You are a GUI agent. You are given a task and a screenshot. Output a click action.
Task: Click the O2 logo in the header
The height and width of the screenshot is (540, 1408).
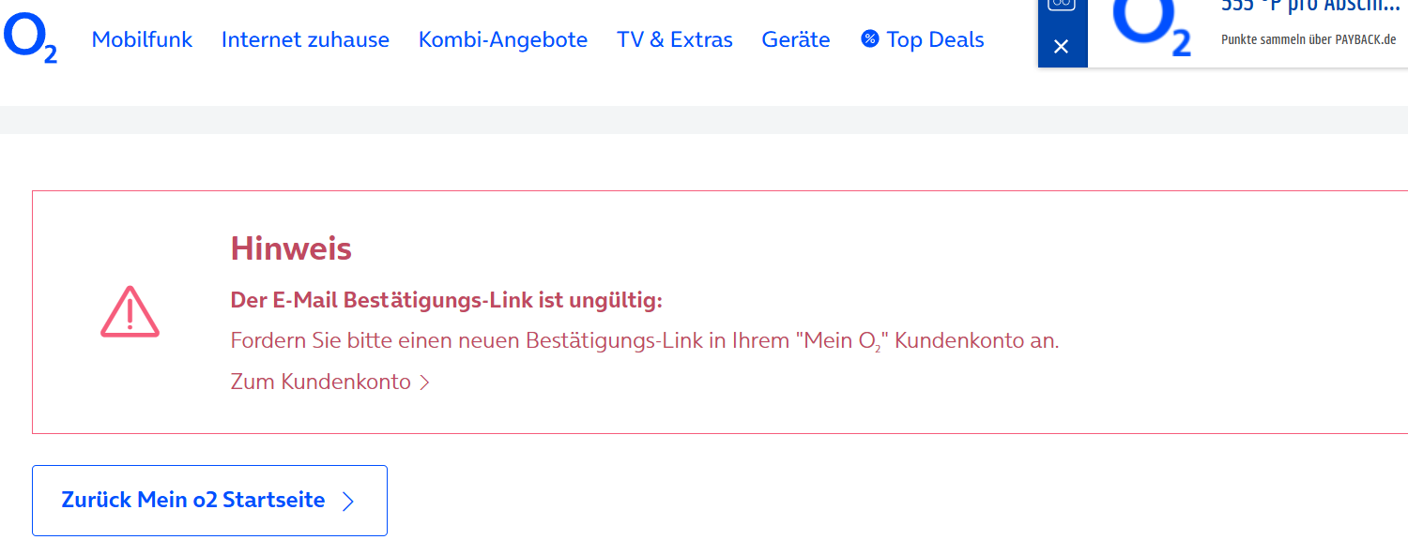(x=31, y=39)
